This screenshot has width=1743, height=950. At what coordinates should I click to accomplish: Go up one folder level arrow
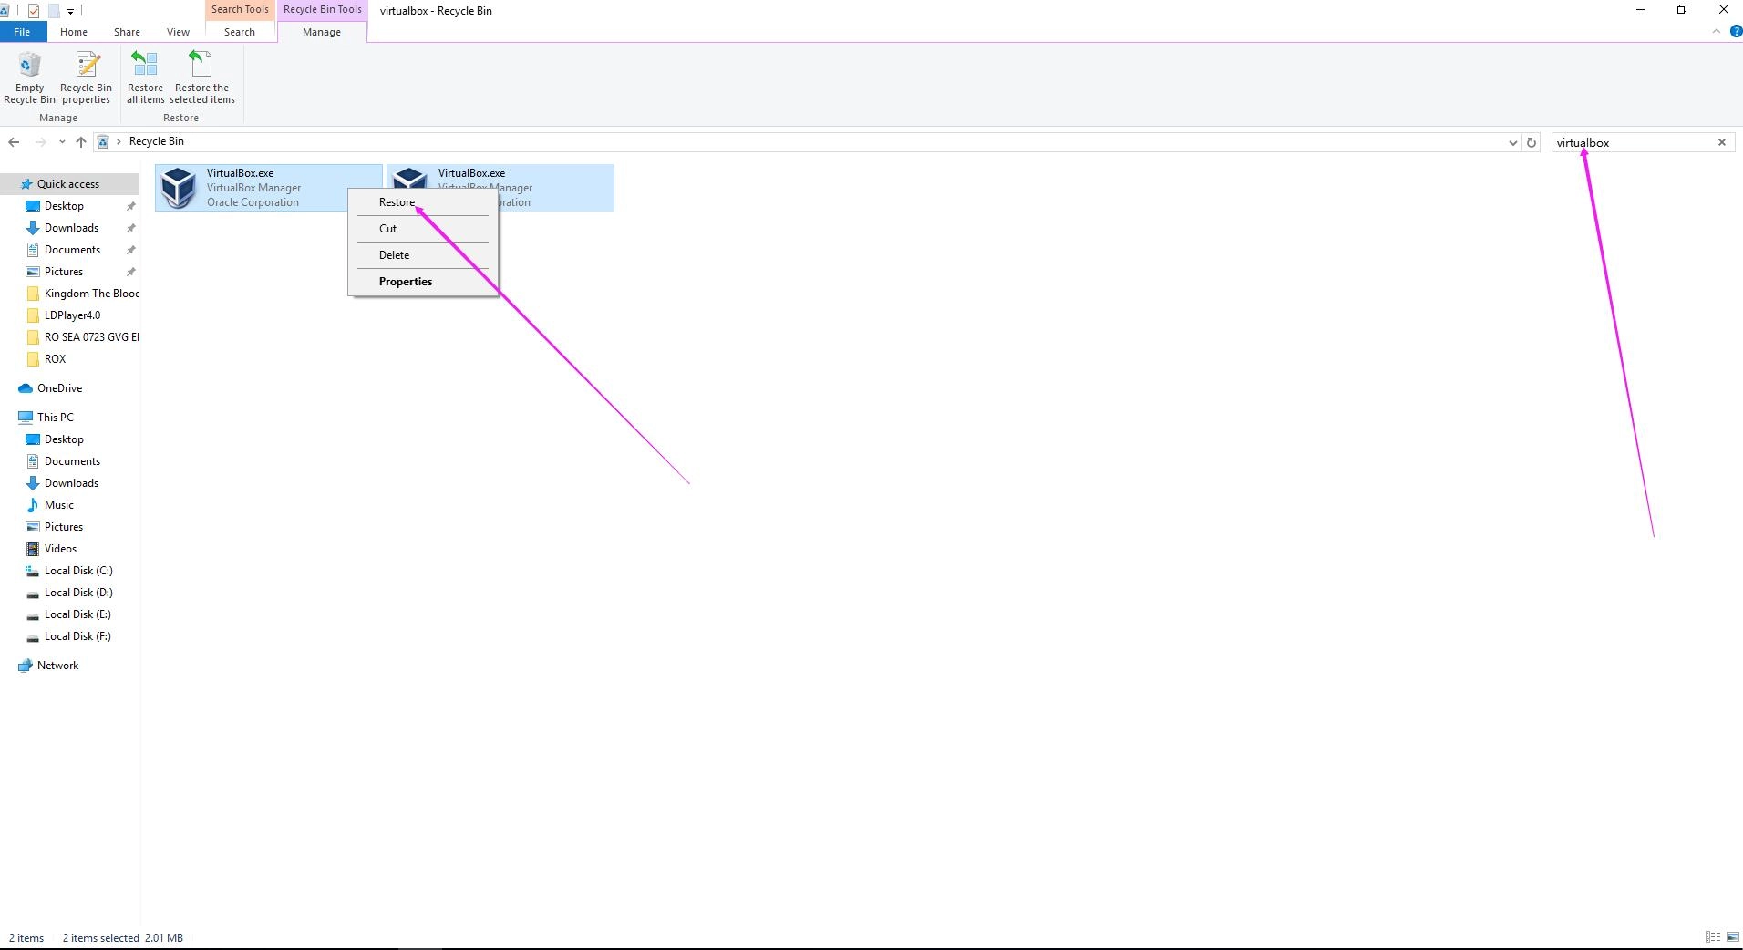tap(81, 141)
